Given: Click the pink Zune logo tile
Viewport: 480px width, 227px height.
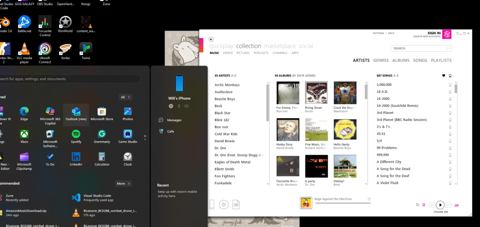Looking at the screenshot, I should 447,34.
